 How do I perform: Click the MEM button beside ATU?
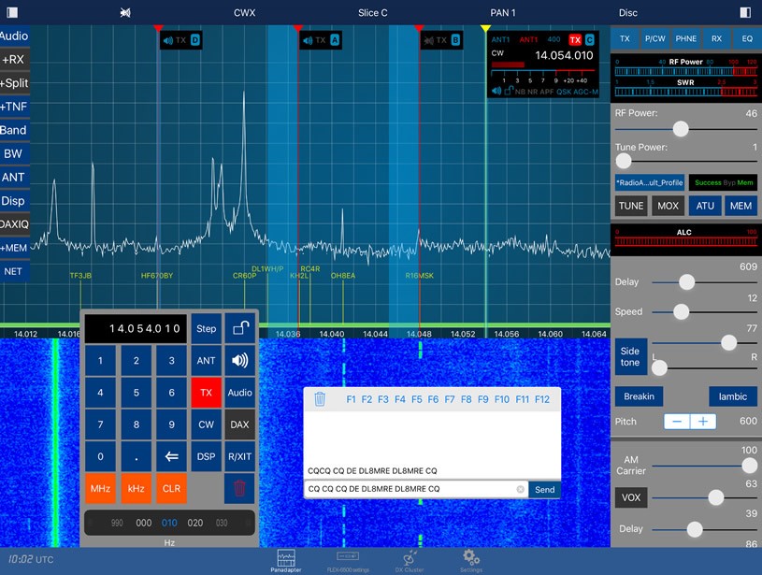pyautogui.click(x=740, y=206)
